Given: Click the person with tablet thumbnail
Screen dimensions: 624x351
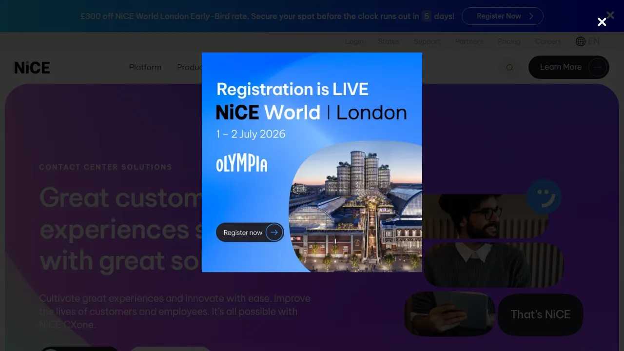Looking at the screenshot, I should point(449,314).
